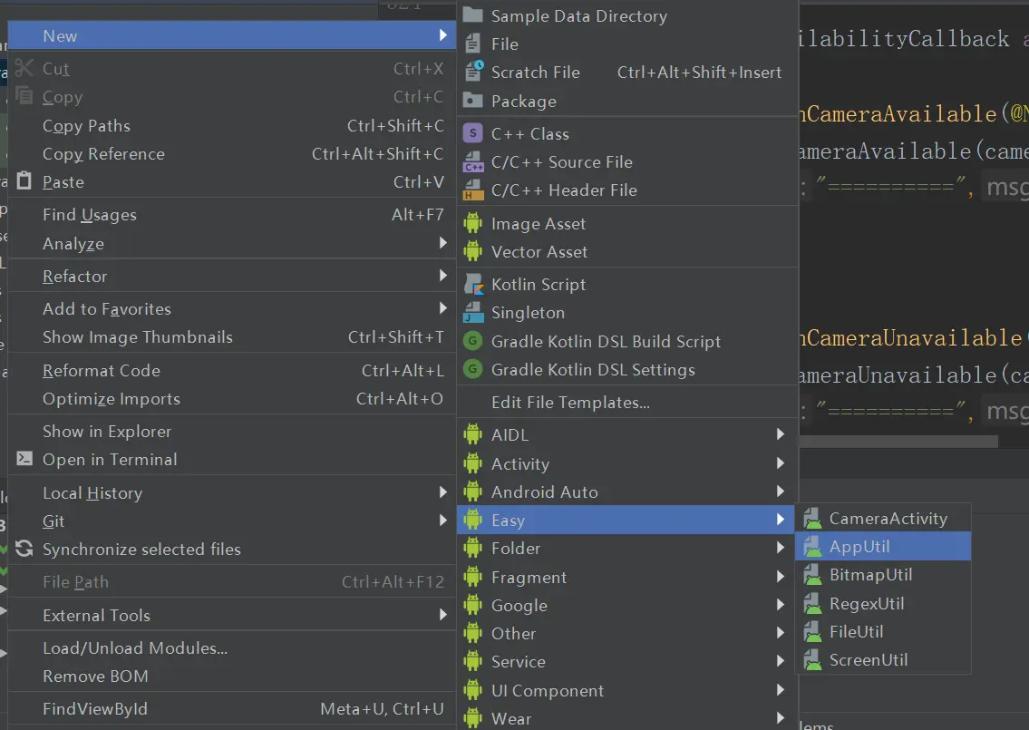Screen dimensions: 1029x730
Task: Click the FileUtil template icon
Action: [812, 631]
